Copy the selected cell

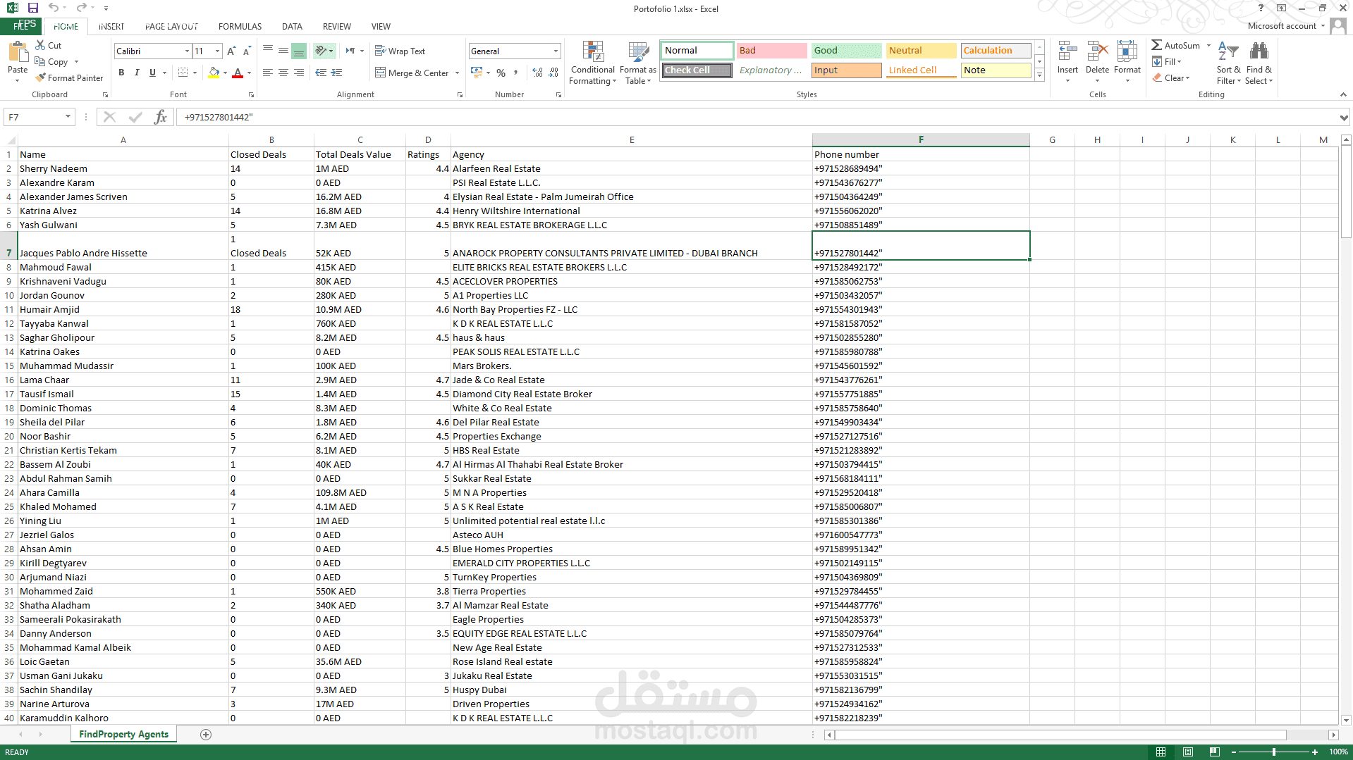pyautogui.click(x=51, y=61)
